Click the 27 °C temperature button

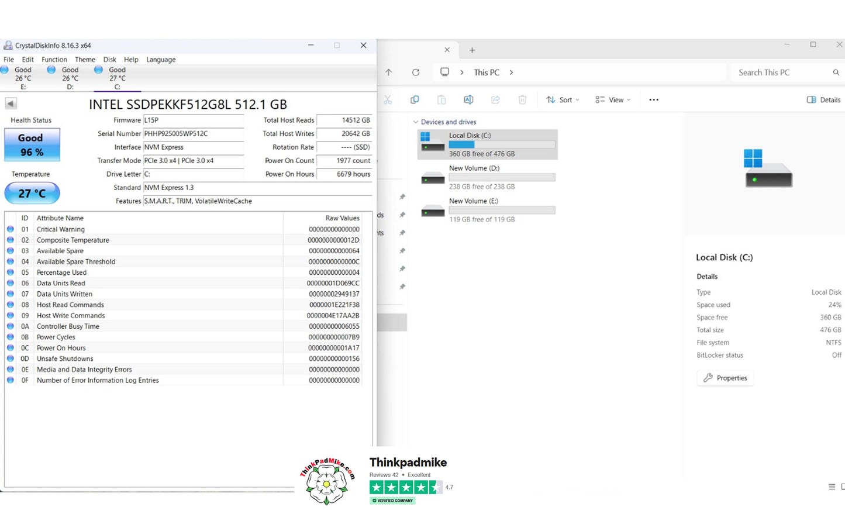32,193
